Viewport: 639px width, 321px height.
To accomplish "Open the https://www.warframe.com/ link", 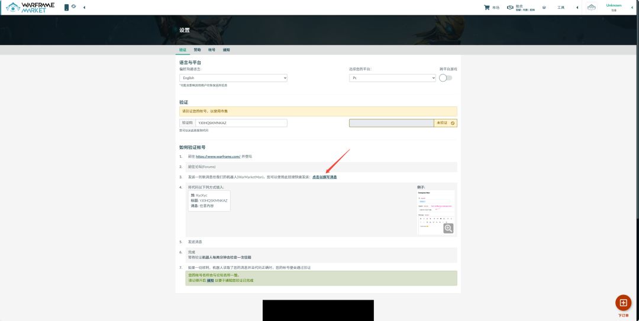I will click(x=218, y=157).
